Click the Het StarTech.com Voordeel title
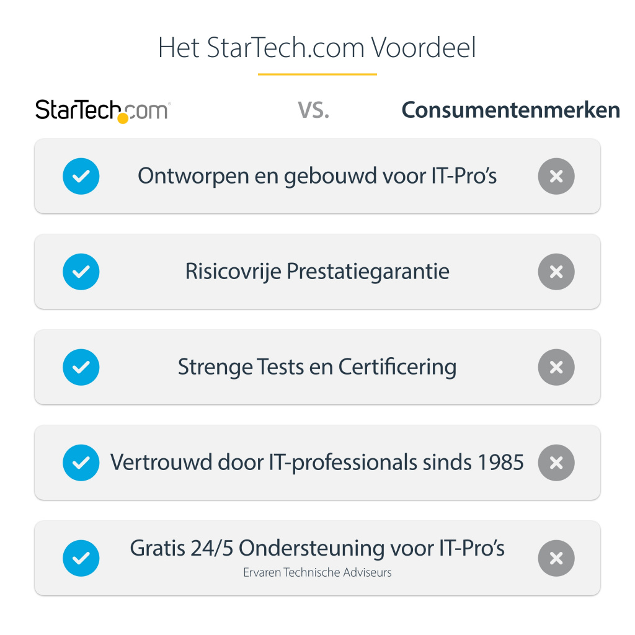635x635 pixels. click(317, 48)
